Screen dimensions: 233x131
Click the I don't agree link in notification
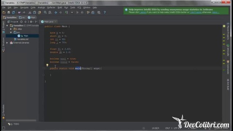click(196, 12)
